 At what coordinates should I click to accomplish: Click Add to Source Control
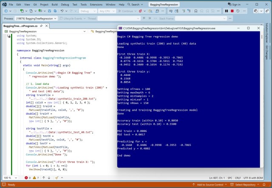[x=210, y=185]
